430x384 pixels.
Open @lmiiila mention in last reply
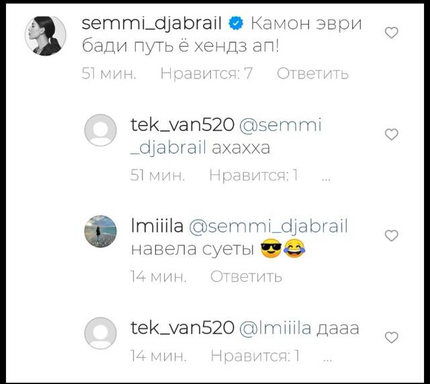tap(275, 328)
